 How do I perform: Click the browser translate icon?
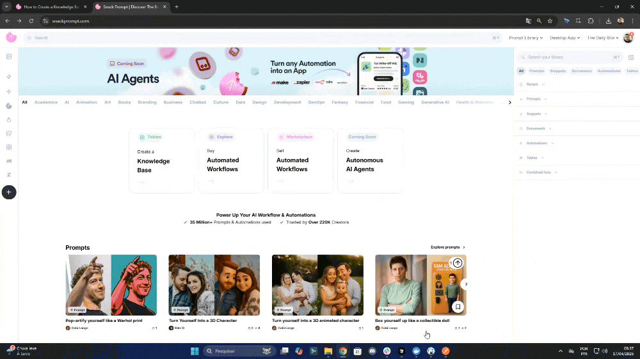(x=529, y=21)
